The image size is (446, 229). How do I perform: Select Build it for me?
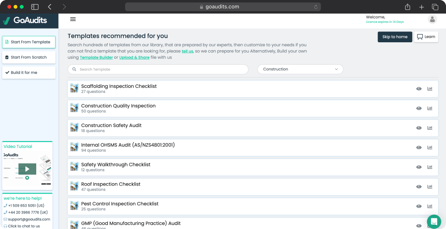pyautogui.click(x=29, y=73)
